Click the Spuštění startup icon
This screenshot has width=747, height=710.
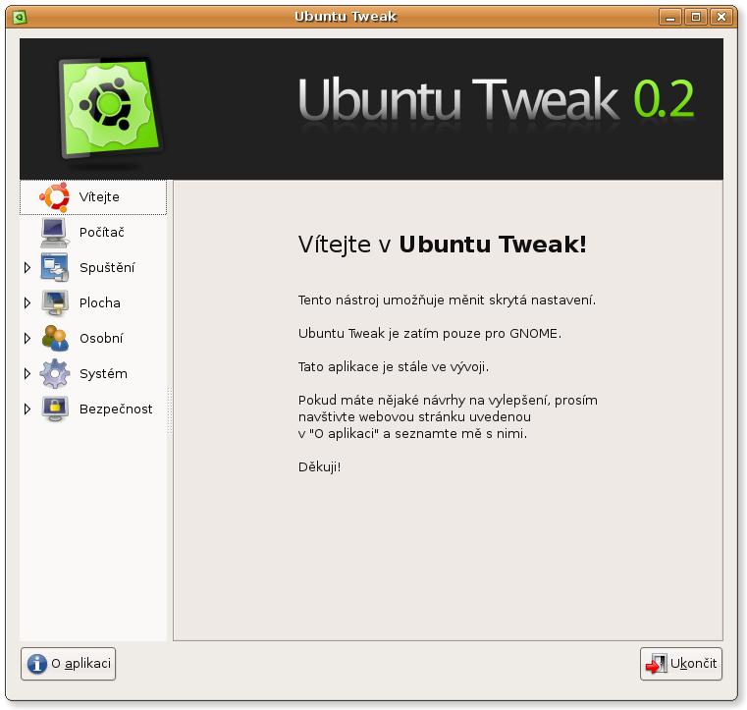pyautogui.click(x=55, y=267)
